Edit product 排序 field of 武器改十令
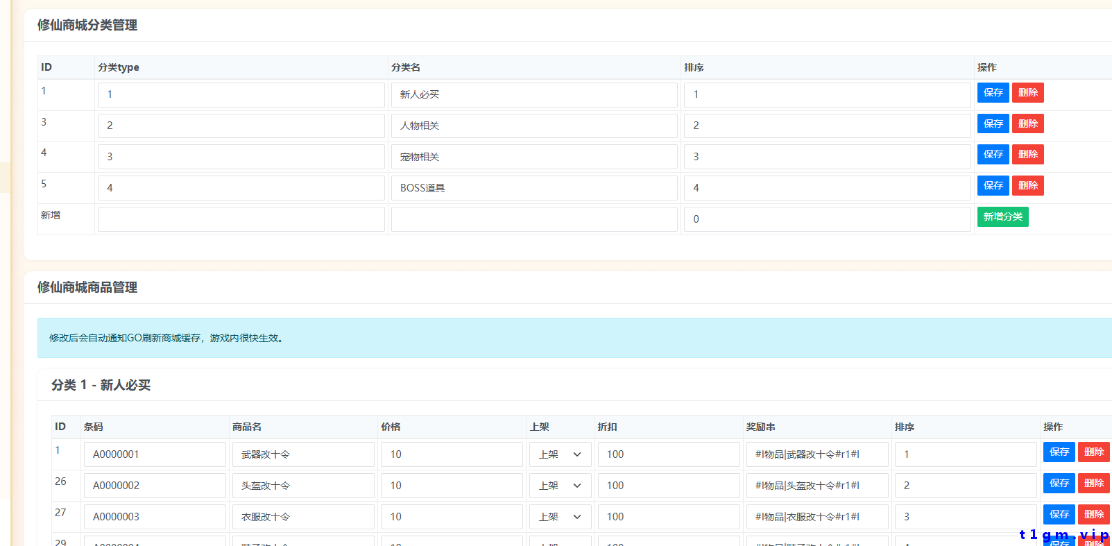The width and height of the screenshot is (1112, 546). [x=966, y=454]
